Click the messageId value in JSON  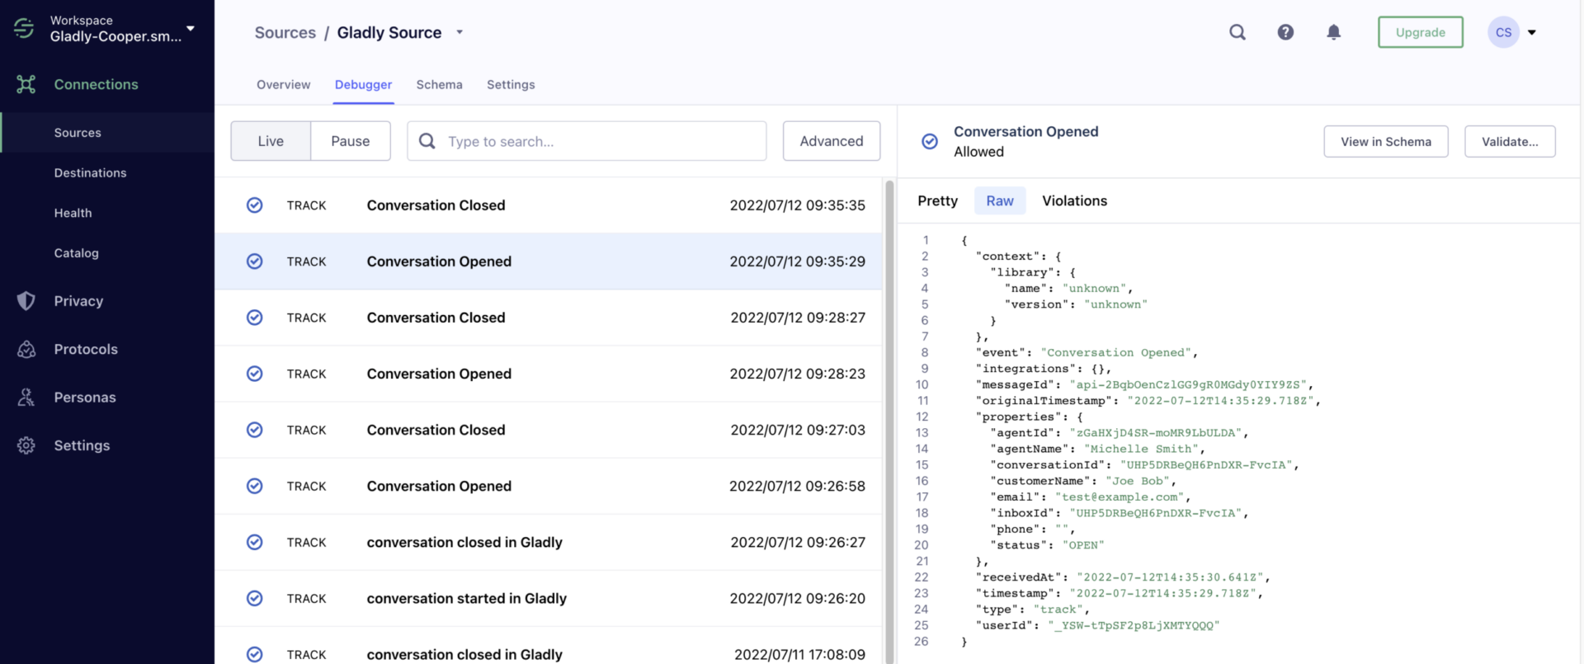[1188, 384]
